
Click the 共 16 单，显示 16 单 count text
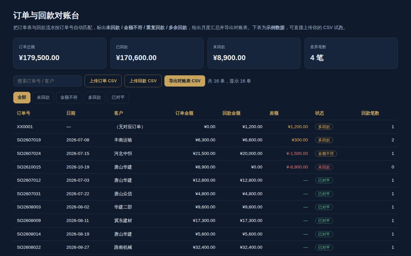229,81
